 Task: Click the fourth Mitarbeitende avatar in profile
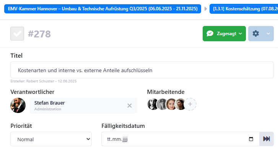coord(180,104)
